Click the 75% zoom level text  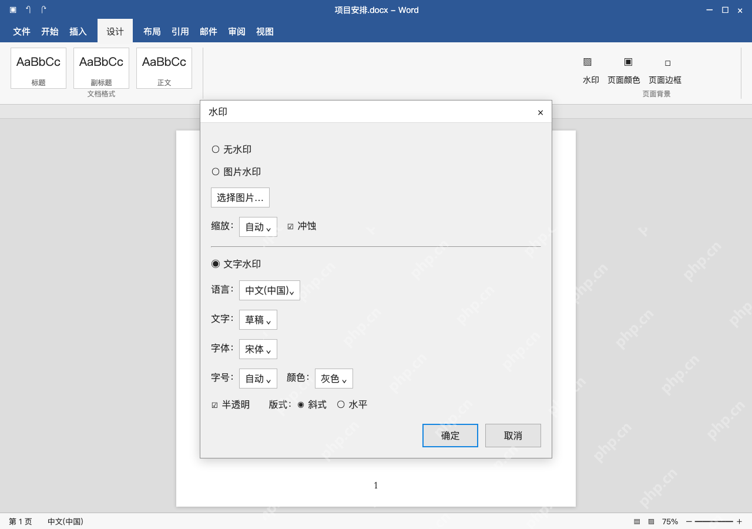[x=670, y=521]
